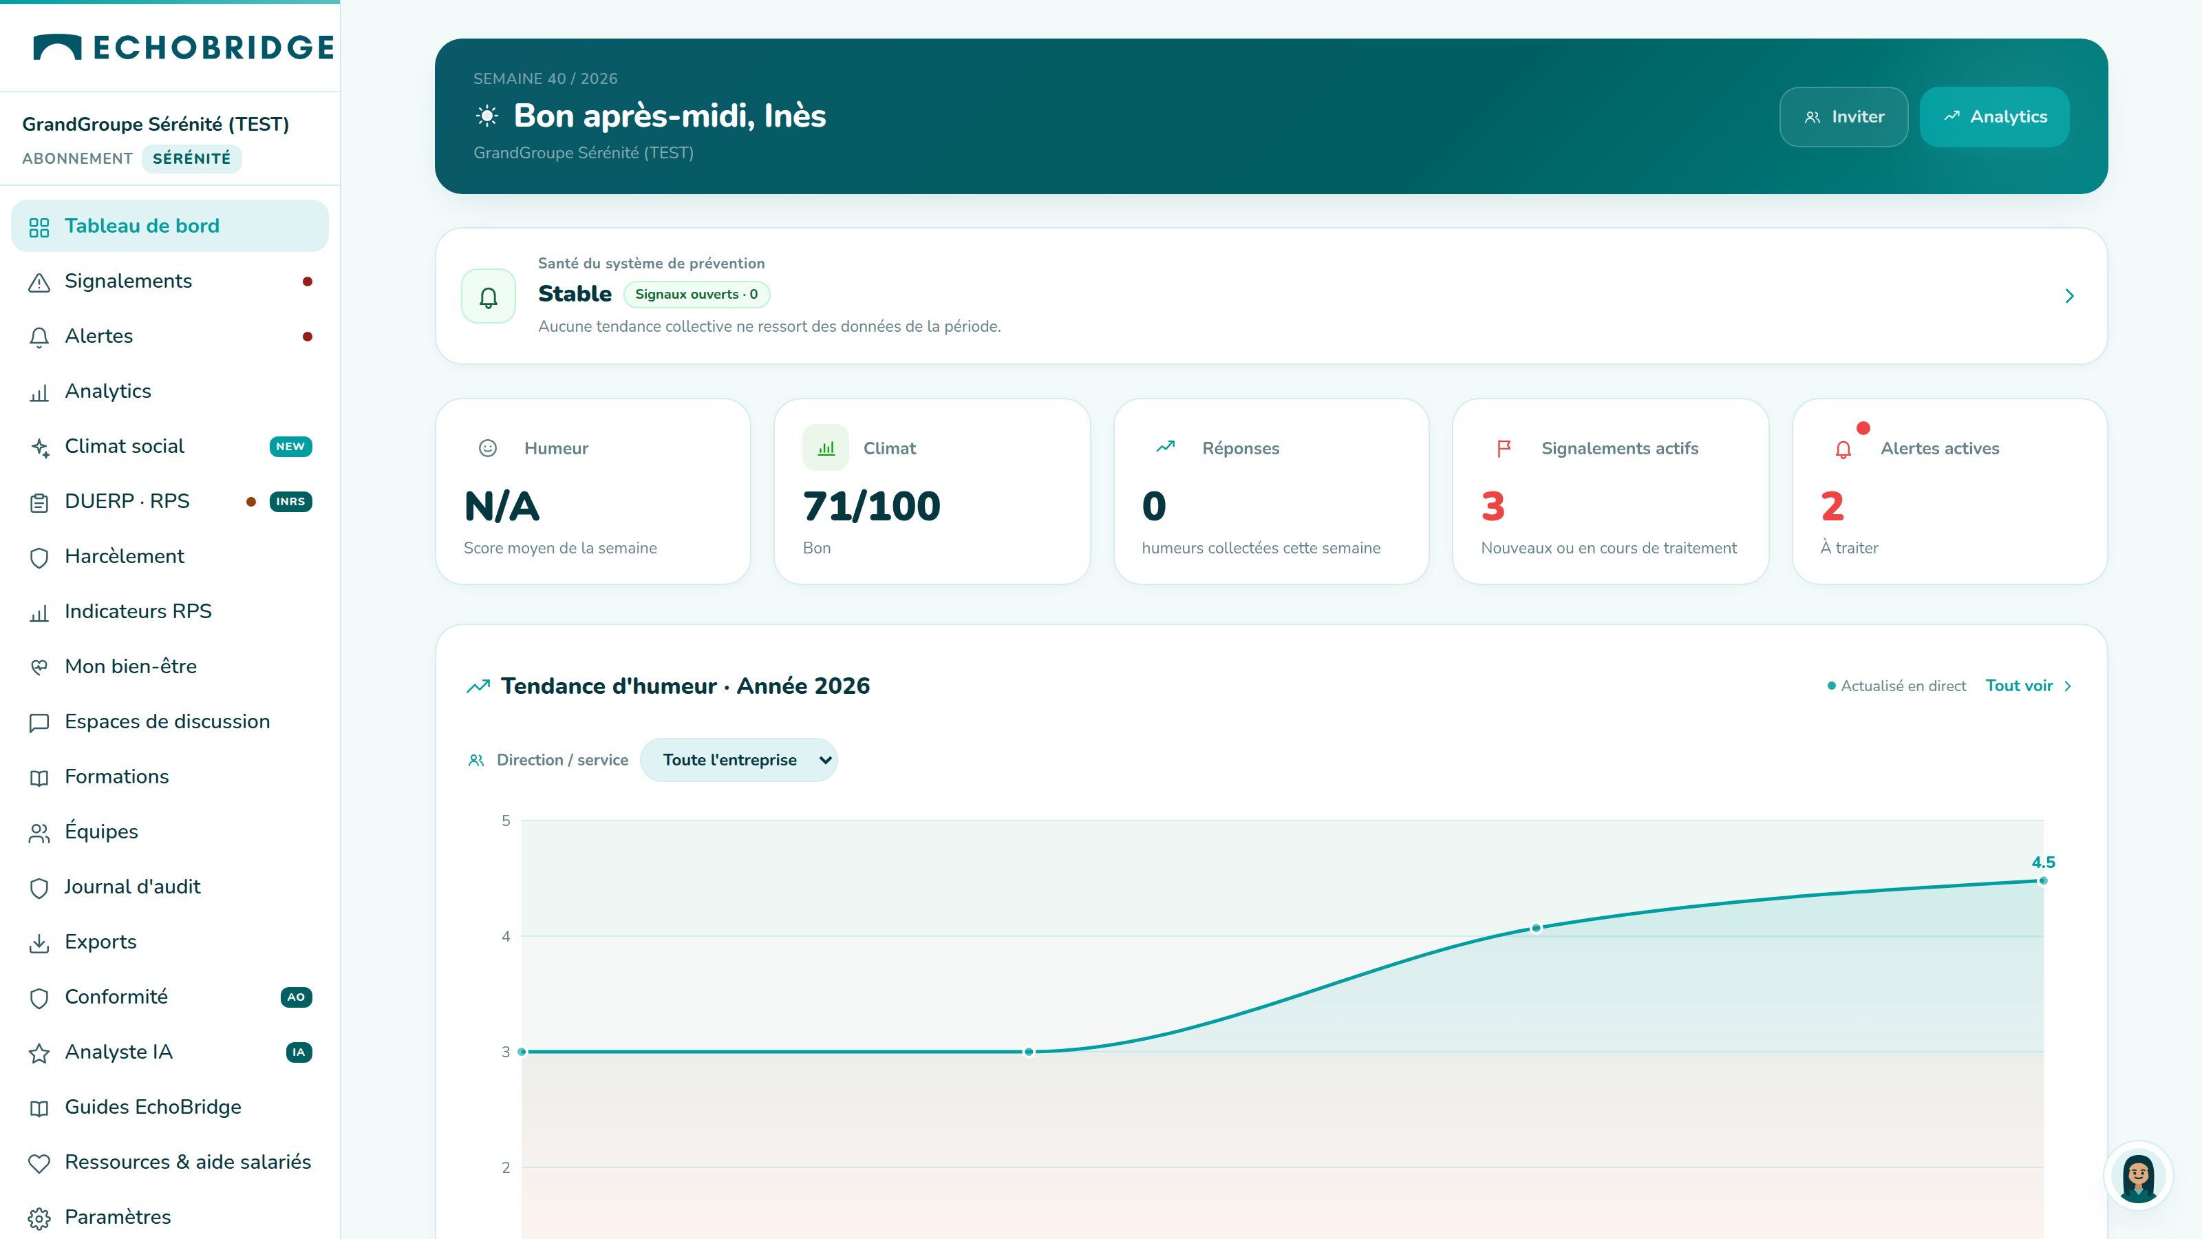Open Conformité menu item
This screenshot has height=1239, width=2202.
point(169,997)
